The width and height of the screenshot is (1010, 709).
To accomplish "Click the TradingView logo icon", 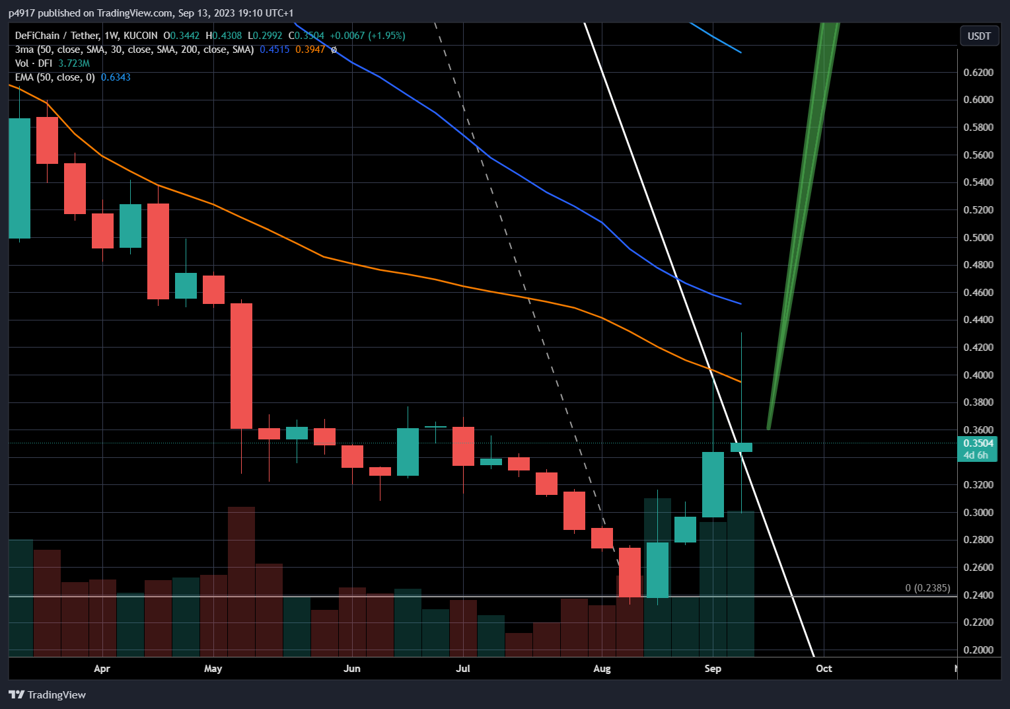I will click(16, 694).
